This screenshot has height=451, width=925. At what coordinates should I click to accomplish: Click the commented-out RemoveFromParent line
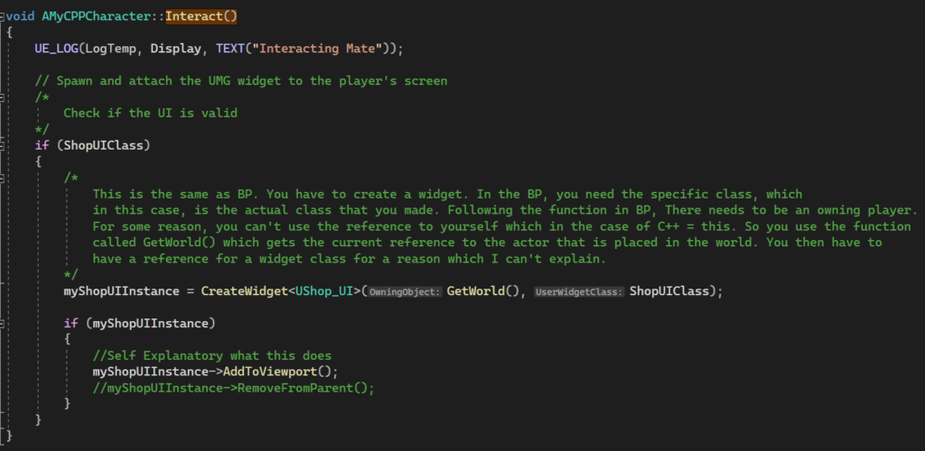[x=233, y=388]
